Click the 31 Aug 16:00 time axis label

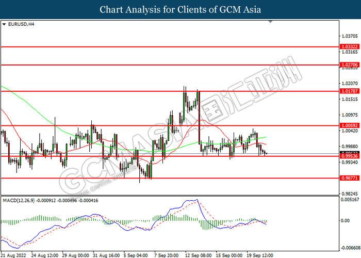(106, 255)
